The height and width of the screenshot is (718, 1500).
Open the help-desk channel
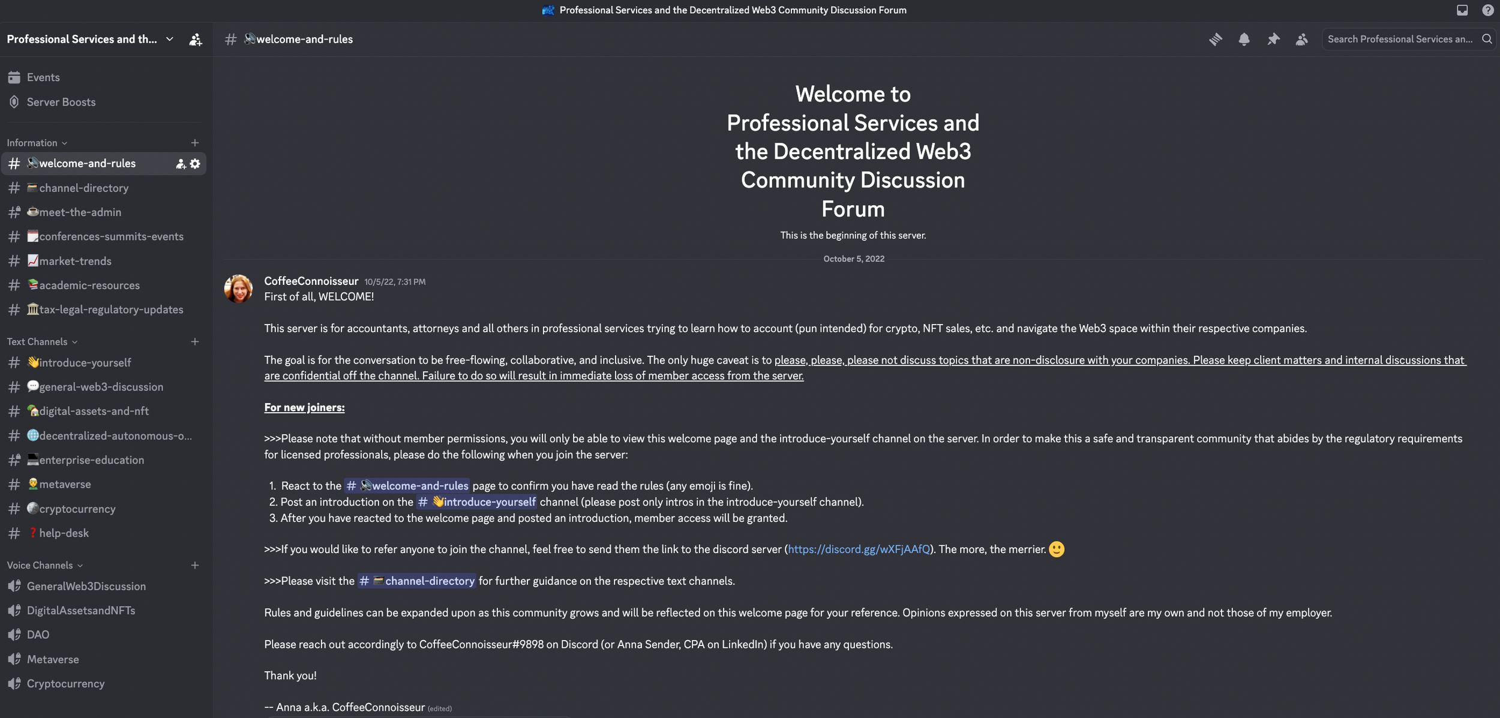103,533
